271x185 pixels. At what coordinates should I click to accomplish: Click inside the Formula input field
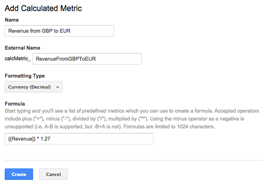coord(79,139)
